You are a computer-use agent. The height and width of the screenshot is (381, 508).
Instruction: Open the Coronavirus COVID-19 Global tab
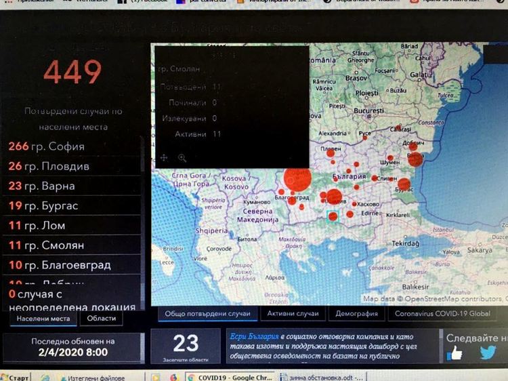tap(442, 313)
